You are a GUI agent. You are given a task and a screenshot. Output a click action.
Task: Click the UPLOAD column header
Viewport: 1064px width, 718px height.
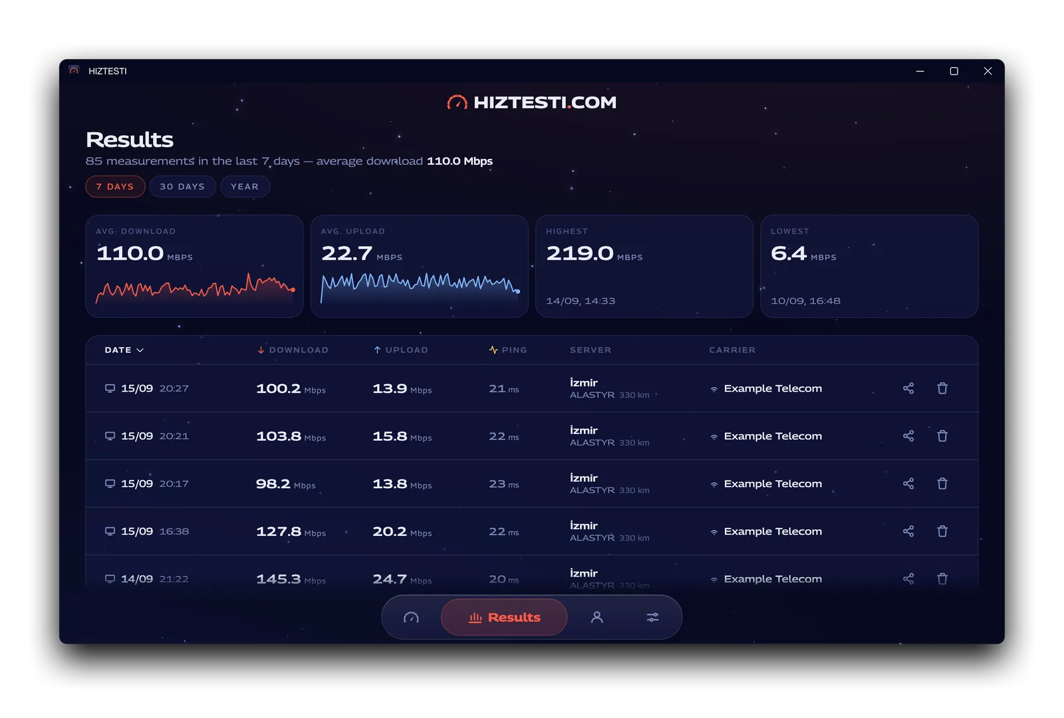coord(400,350)
